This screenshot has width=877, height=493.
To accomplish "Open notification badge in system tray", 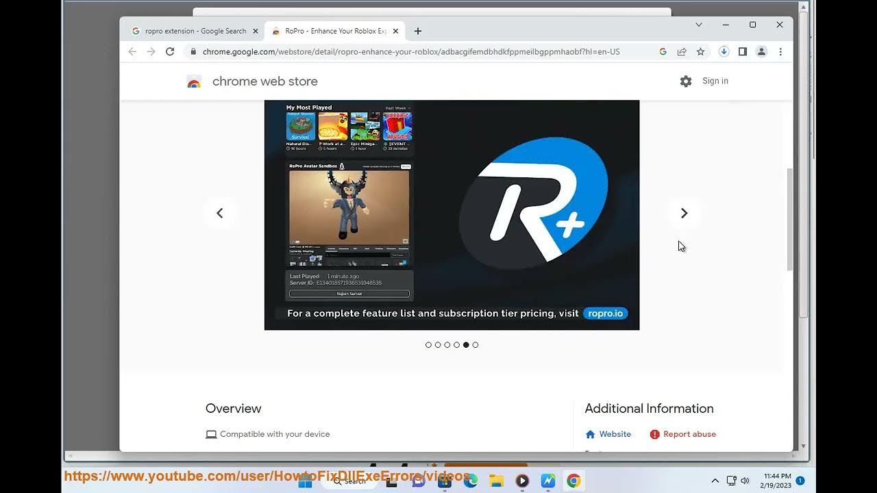I will [x=800, y=481].
